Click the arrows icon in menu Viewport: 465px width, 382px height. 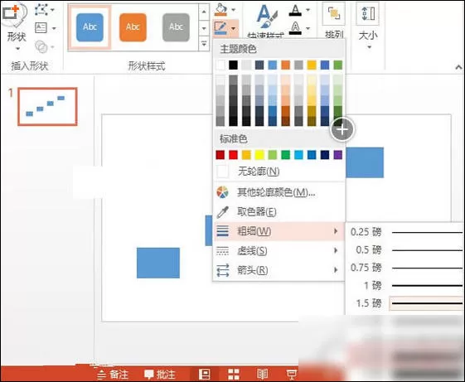point(222,270)
